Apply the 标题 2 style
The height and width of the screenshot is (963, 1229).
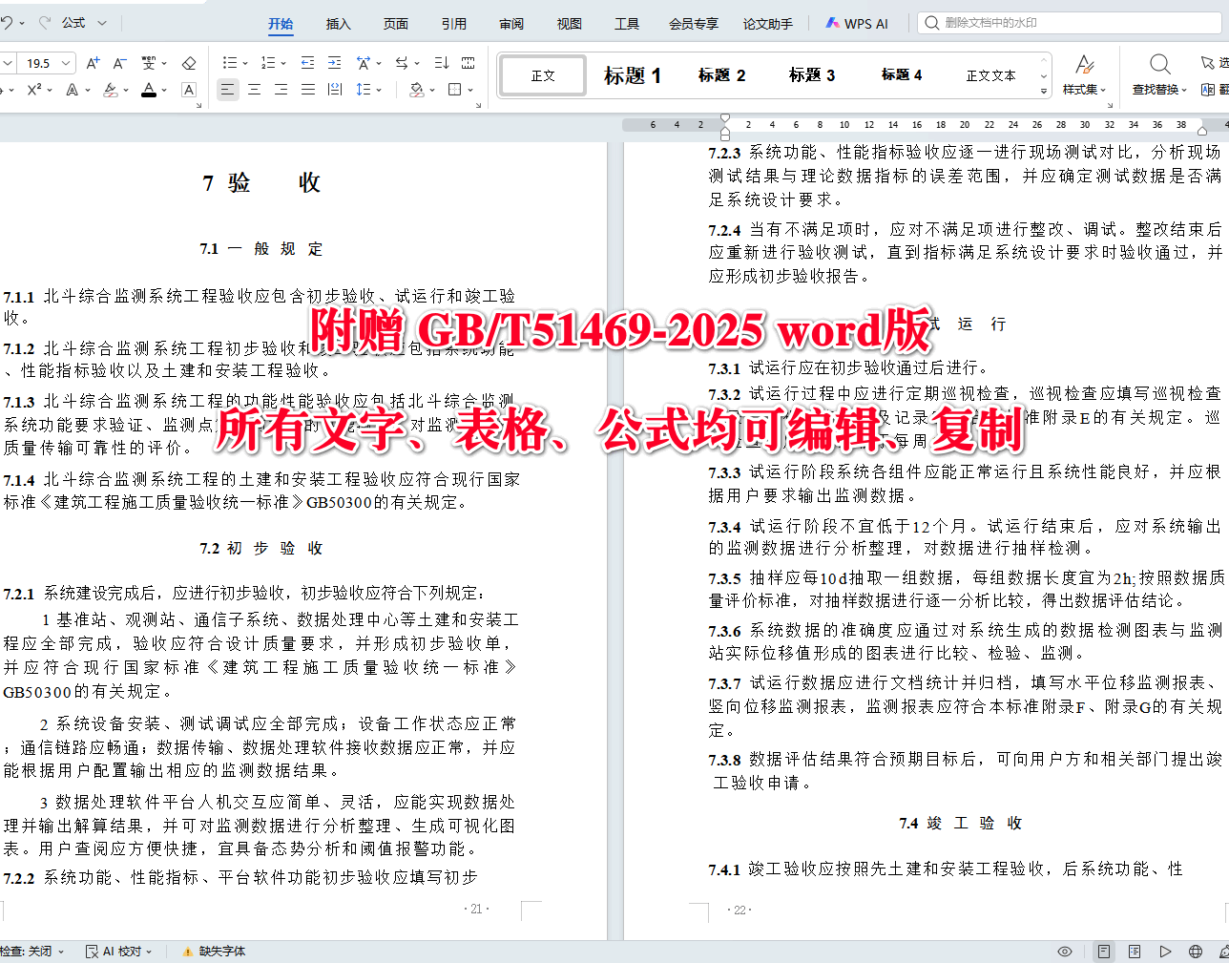pos(722,75)
